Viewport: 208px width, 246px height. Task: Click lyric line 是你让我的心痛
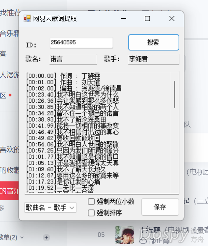tap(63, 181)
